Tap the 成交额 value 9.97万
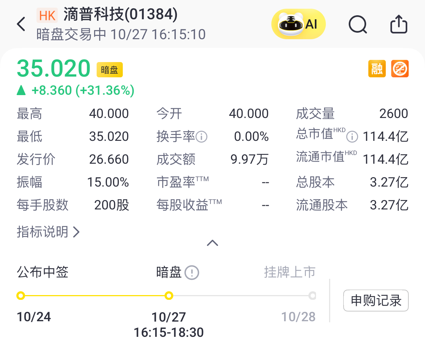 pos(249,159)
